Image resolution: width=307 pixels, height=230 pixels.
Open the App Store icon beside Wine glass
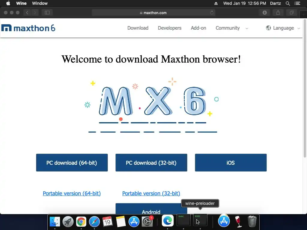[x=224, y=221]
